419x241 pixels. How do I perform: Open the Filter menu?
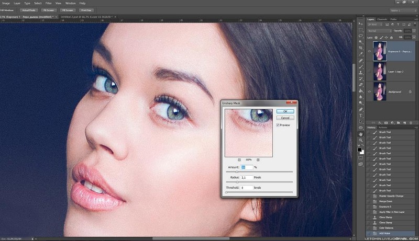49,3
